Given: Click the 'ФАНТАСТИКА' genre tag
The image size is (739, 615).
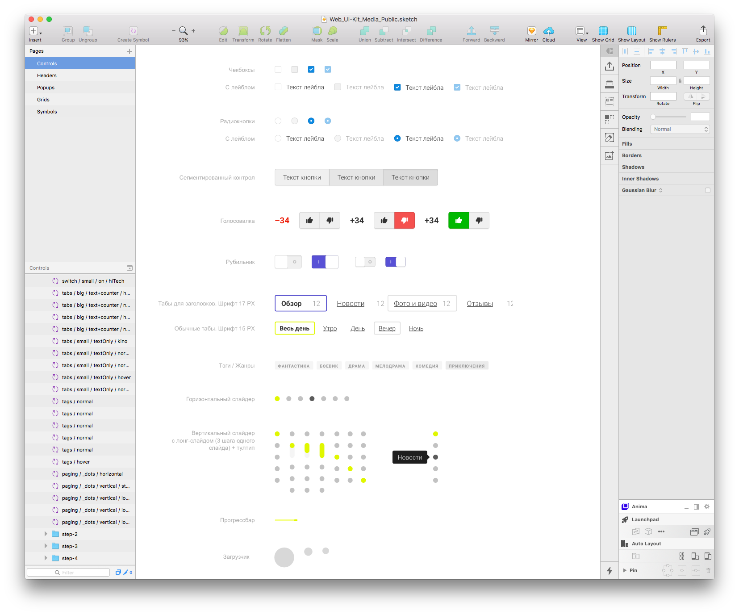Looking at the screenshot, I should coord(294,366).
